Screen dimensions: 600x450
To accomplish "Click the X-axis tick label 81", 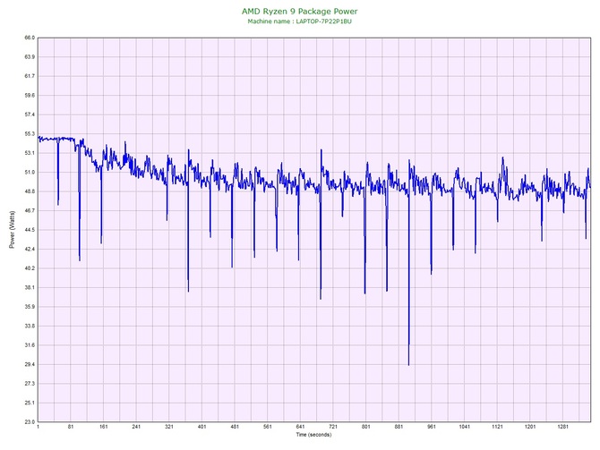I will (71, 427).
